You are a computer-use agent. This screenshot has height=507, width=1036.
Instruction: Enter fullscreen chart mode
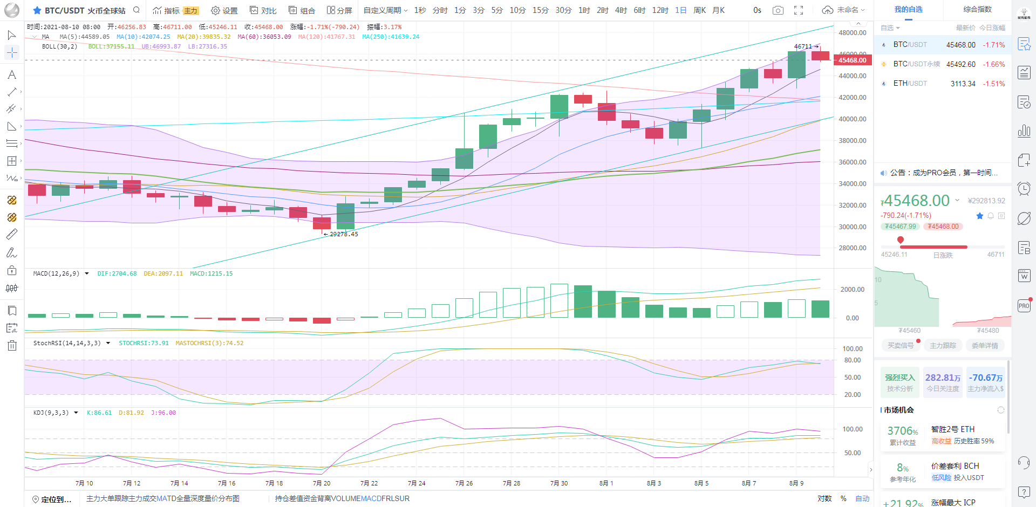pos(799,10)
